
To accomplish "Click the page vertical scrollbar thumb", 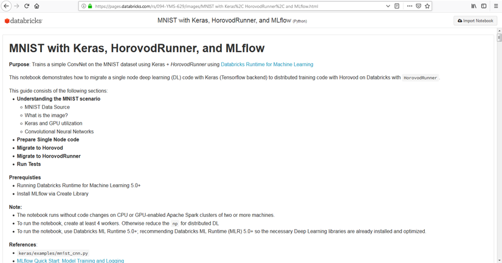I will pos(499,38).
